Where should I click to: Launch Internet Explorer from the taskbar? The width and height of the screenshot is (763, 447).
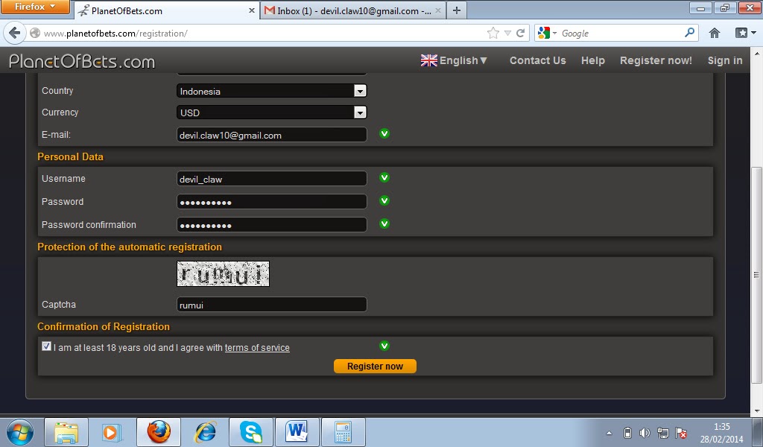pyautogui.click(x=205, y=432)
